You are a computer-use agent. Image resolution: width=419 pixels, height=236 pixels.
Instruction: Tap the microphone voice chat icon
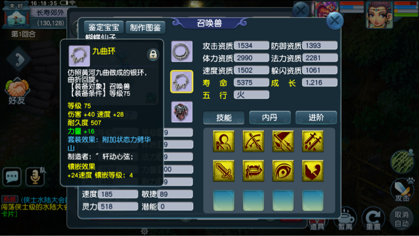tap(35, 177)
